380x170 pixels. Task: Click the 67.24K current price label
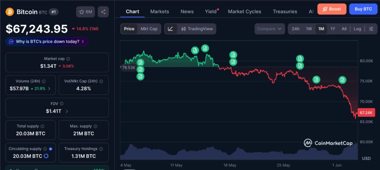(366, 113)
